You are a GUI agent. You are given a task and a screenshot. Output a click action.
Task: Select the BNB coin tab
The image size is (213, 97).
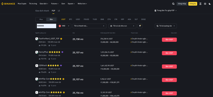point(102,19)
